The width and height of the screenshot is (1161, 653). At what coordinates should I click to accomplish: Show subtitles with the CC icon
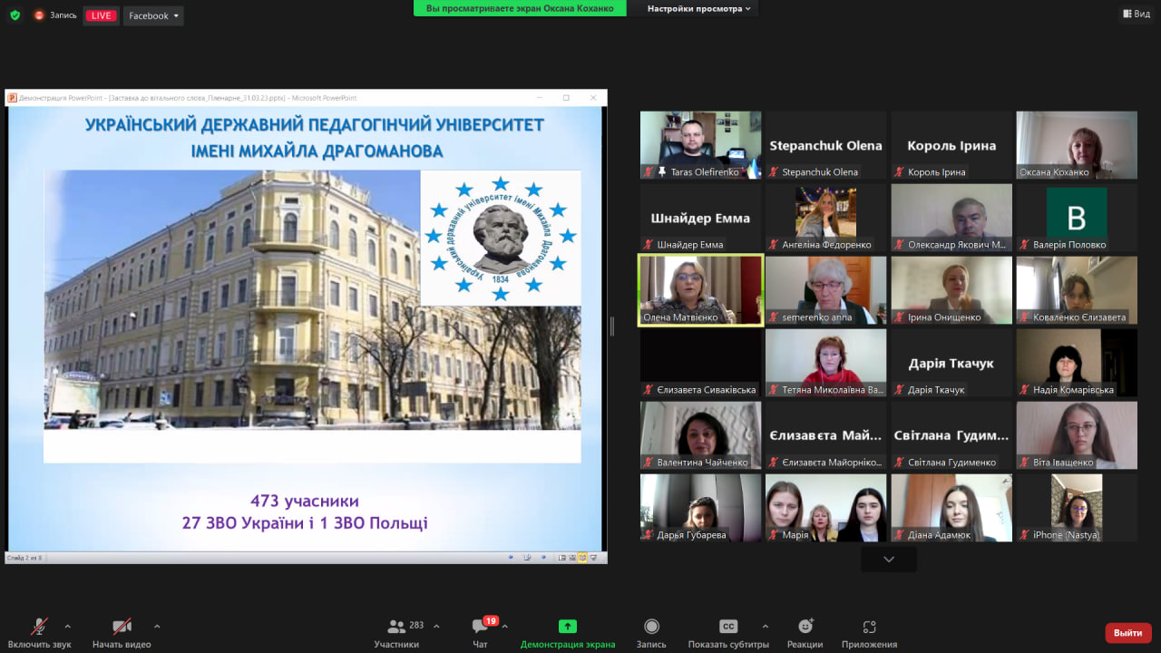point(728,626)
